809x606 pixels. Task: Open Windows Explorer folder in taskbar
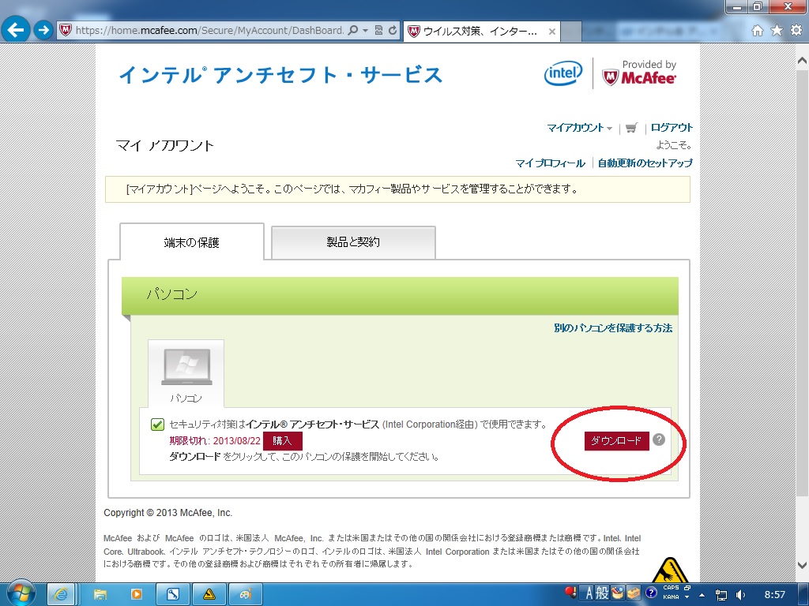tap(100, 595)
